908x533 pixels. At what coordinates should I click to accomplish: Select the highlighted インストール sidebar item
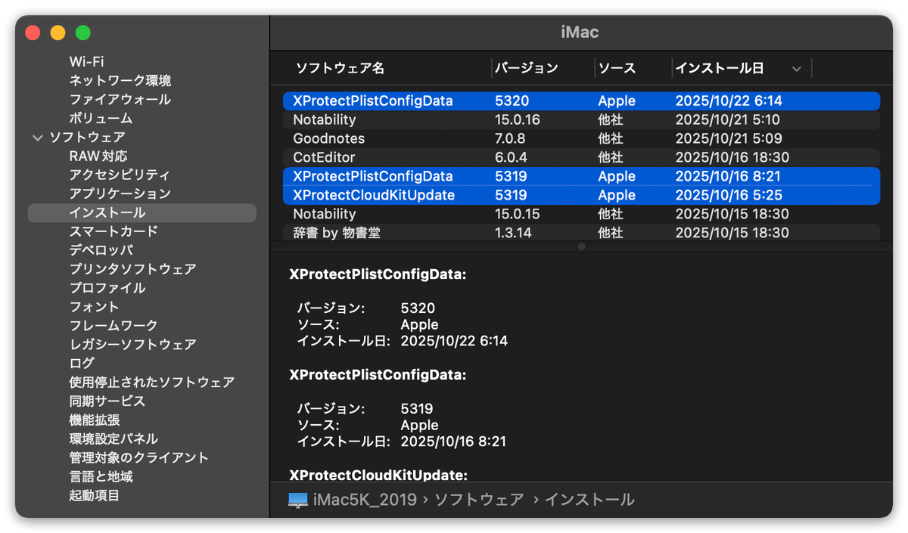click(142, 213)
